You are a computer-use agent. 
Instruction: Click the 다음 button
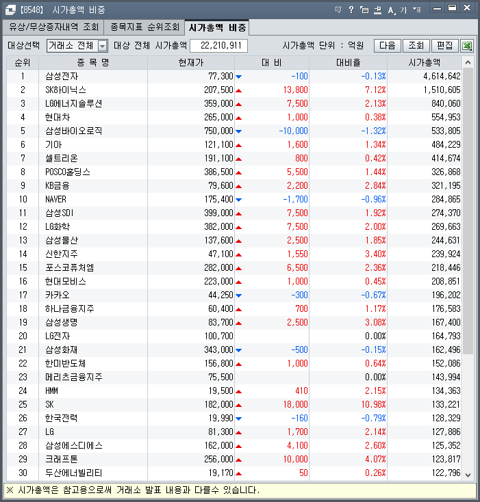pyautogui.click(x=388, y=46)
